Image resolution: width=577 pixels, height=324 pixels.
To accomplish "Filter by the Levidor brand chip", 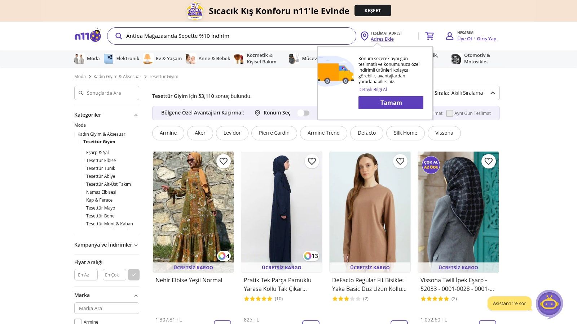I will (232, 133).
